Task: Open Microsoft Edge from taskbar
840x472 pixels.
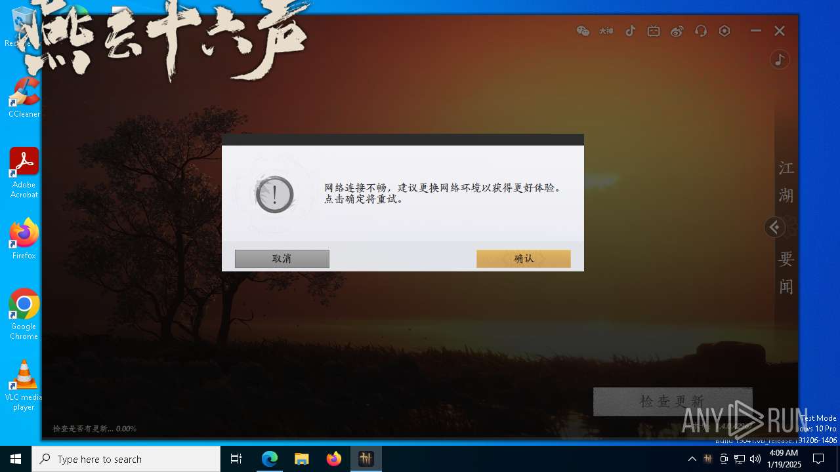Action: [270, 459]
